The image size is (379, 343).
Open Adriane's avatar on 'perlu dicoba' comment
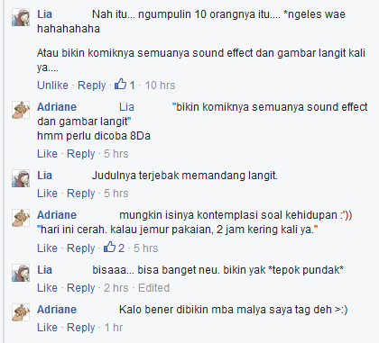(x=21, y=110)
